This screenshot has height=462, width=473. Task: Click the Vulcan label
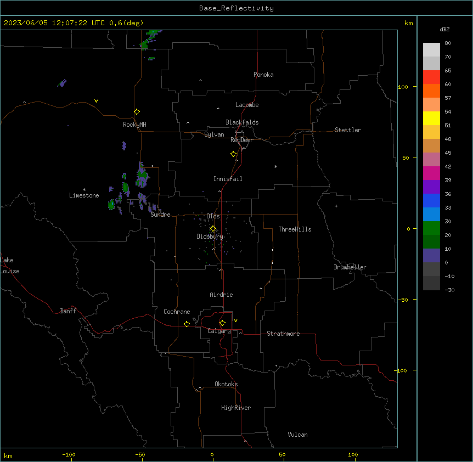[x=297, y=435]
